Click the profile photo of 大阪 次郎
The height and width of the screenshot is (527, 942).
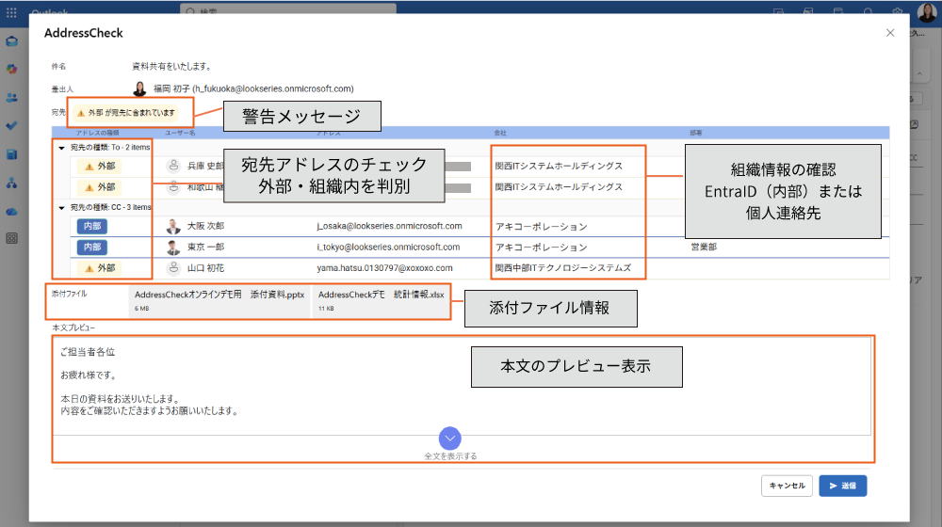click(x=173, y=226)
